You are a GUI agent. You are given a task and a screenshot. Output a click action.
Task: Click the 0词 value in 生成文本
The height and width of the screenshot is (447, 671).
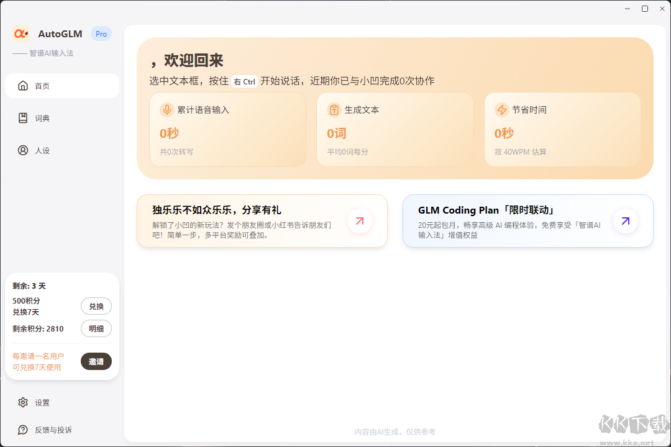point(337,133)
